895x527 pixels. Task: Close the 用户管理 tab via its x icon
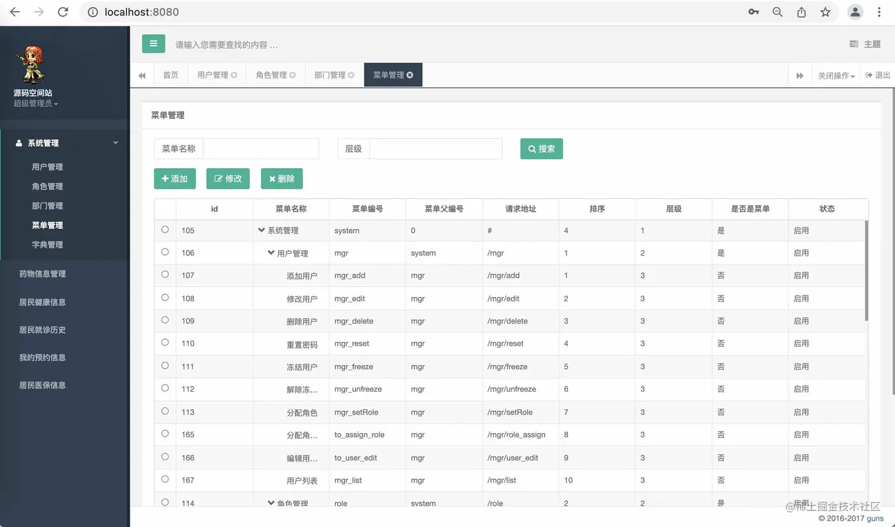click(234, 75)
